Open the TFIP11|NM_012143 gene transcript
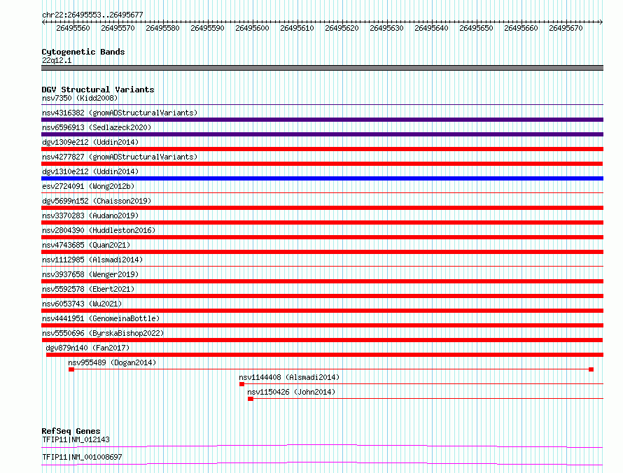This screenshot has height=473, width=623. tap(76, 439)
